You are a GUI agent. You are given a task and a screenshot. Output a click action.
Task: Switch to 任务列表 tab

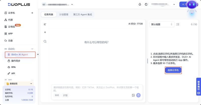pyautogui.click(x=48, y=14)
